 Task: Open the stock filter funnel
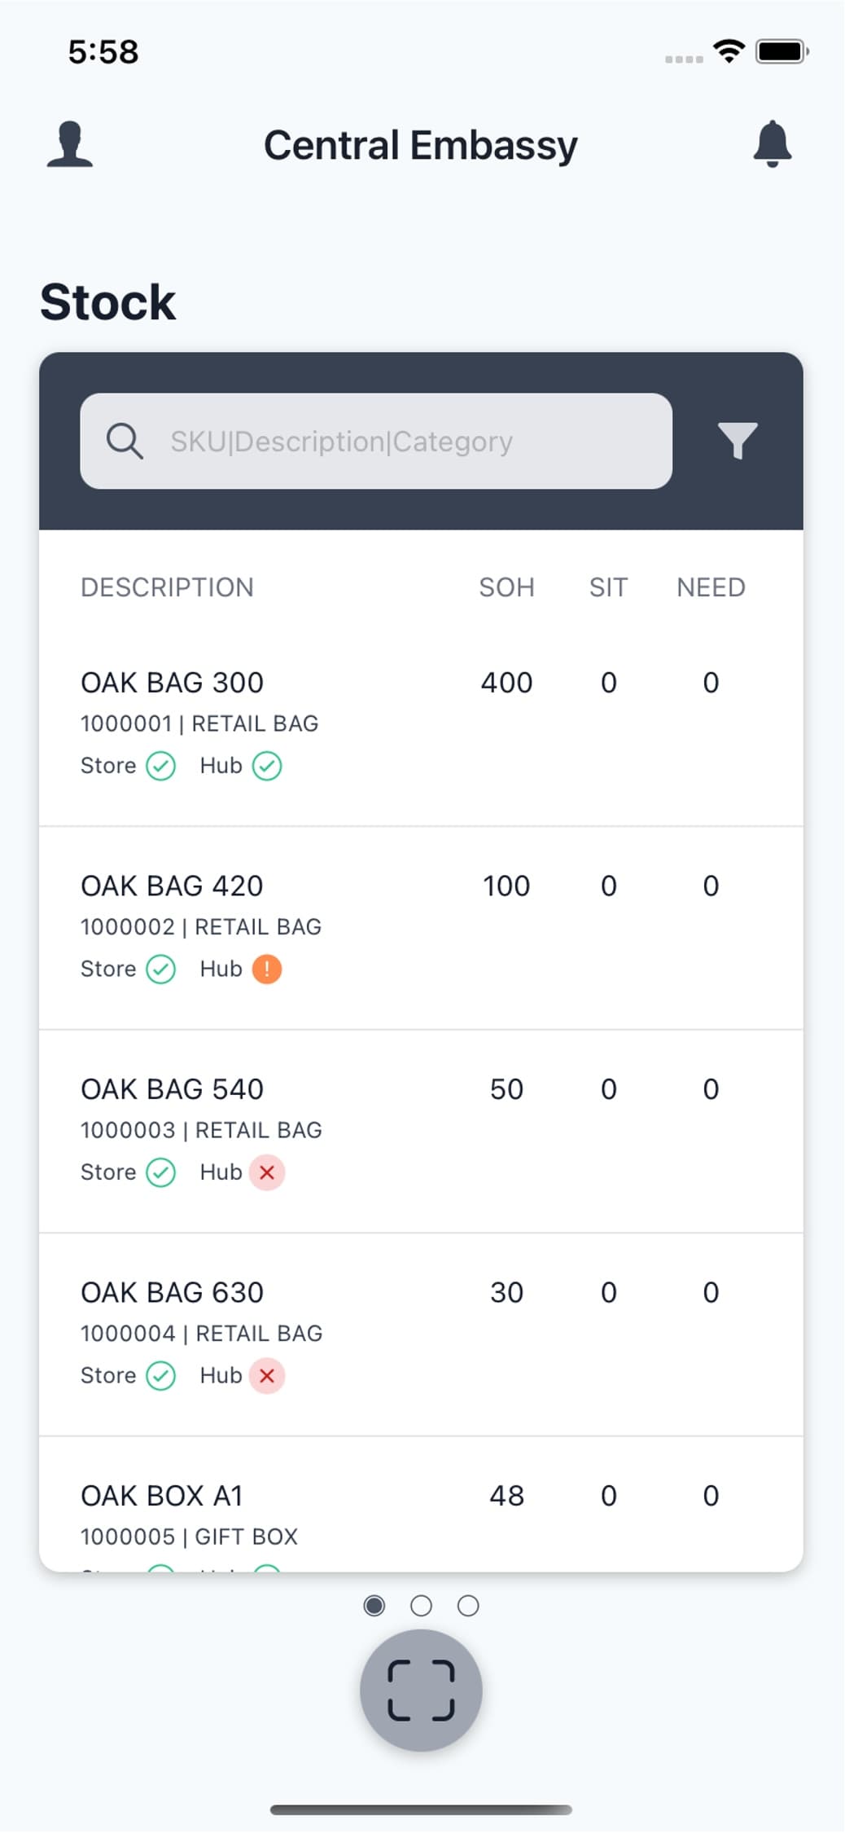click(738, 441)
